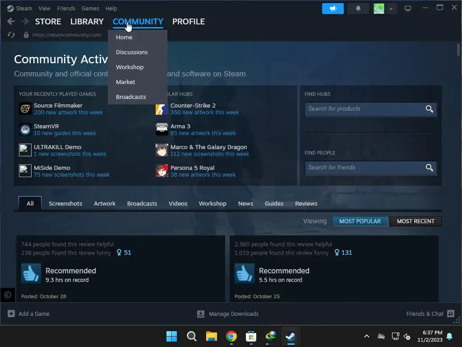Go to the STORE section
The width and height of the screenshot is (462, 347).
pyautogui.click(x=48, y=22)
